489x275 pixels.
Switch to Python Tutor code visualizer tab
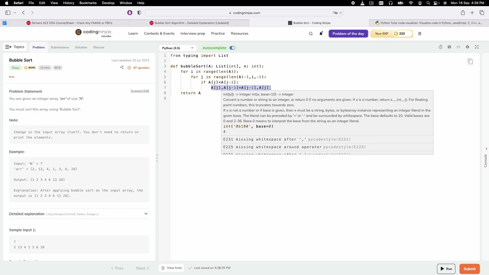(429, 23)
